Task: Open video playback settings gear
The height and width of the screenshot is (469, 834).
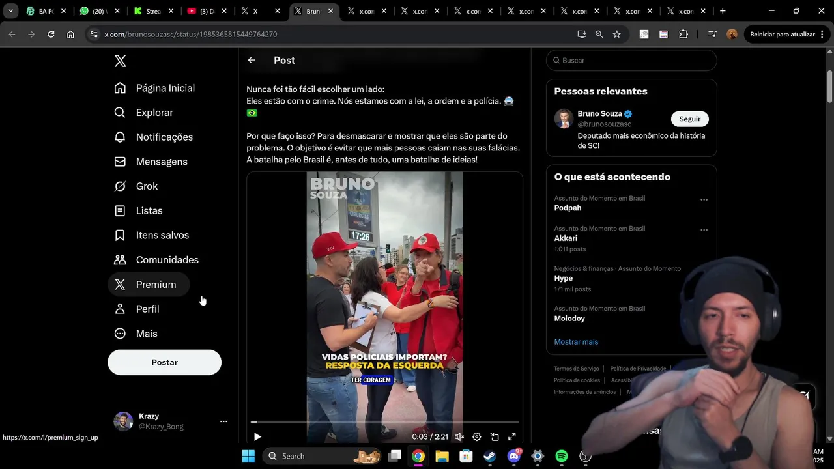Action: (477, 437)
